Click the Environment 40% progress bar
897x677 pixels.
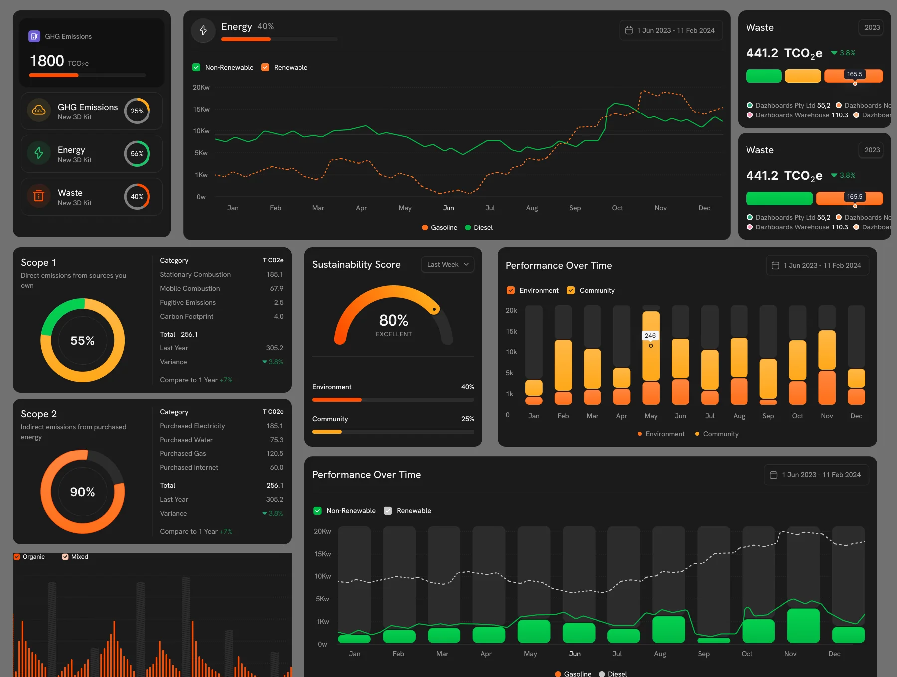tap(393, 400)
